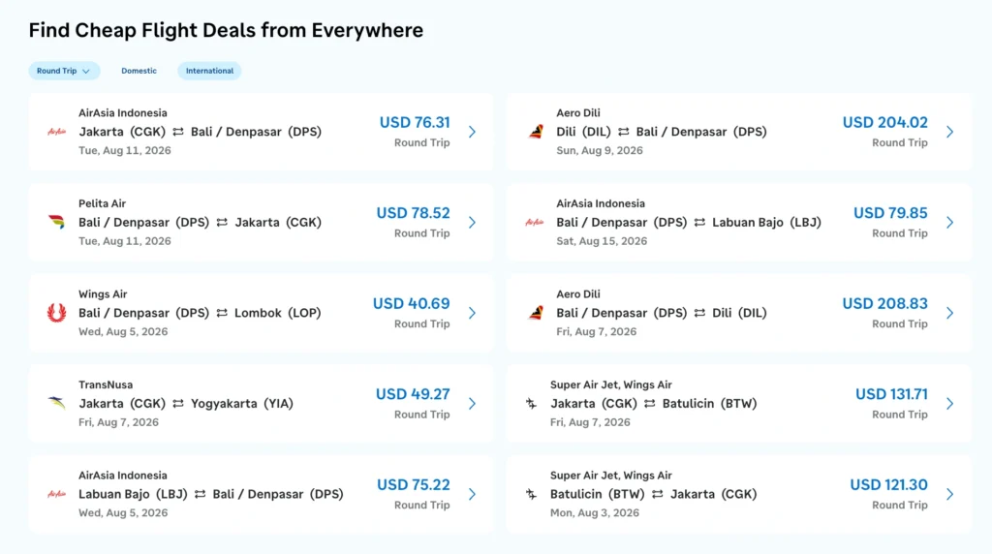Open chevron for USD 40.69 deal
The image size is (992, 554).
(x=472, y=313)
